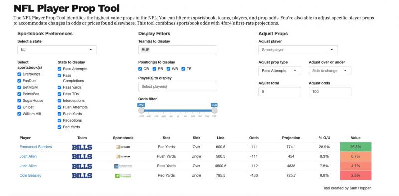Open the Select a state dropdown
This screenshot has height=196, width=399.
pyautogui.click(x=57, y=50)
